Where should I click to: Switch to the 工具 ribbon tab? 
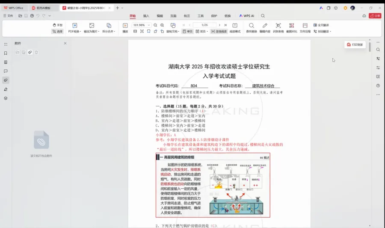pos(201,16)
